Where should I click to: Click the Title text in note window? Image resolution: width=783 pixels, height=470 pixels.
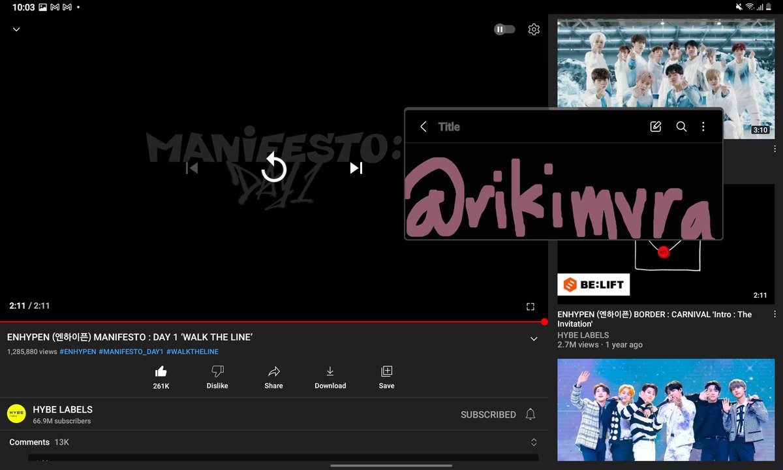(x=449, y=127)
